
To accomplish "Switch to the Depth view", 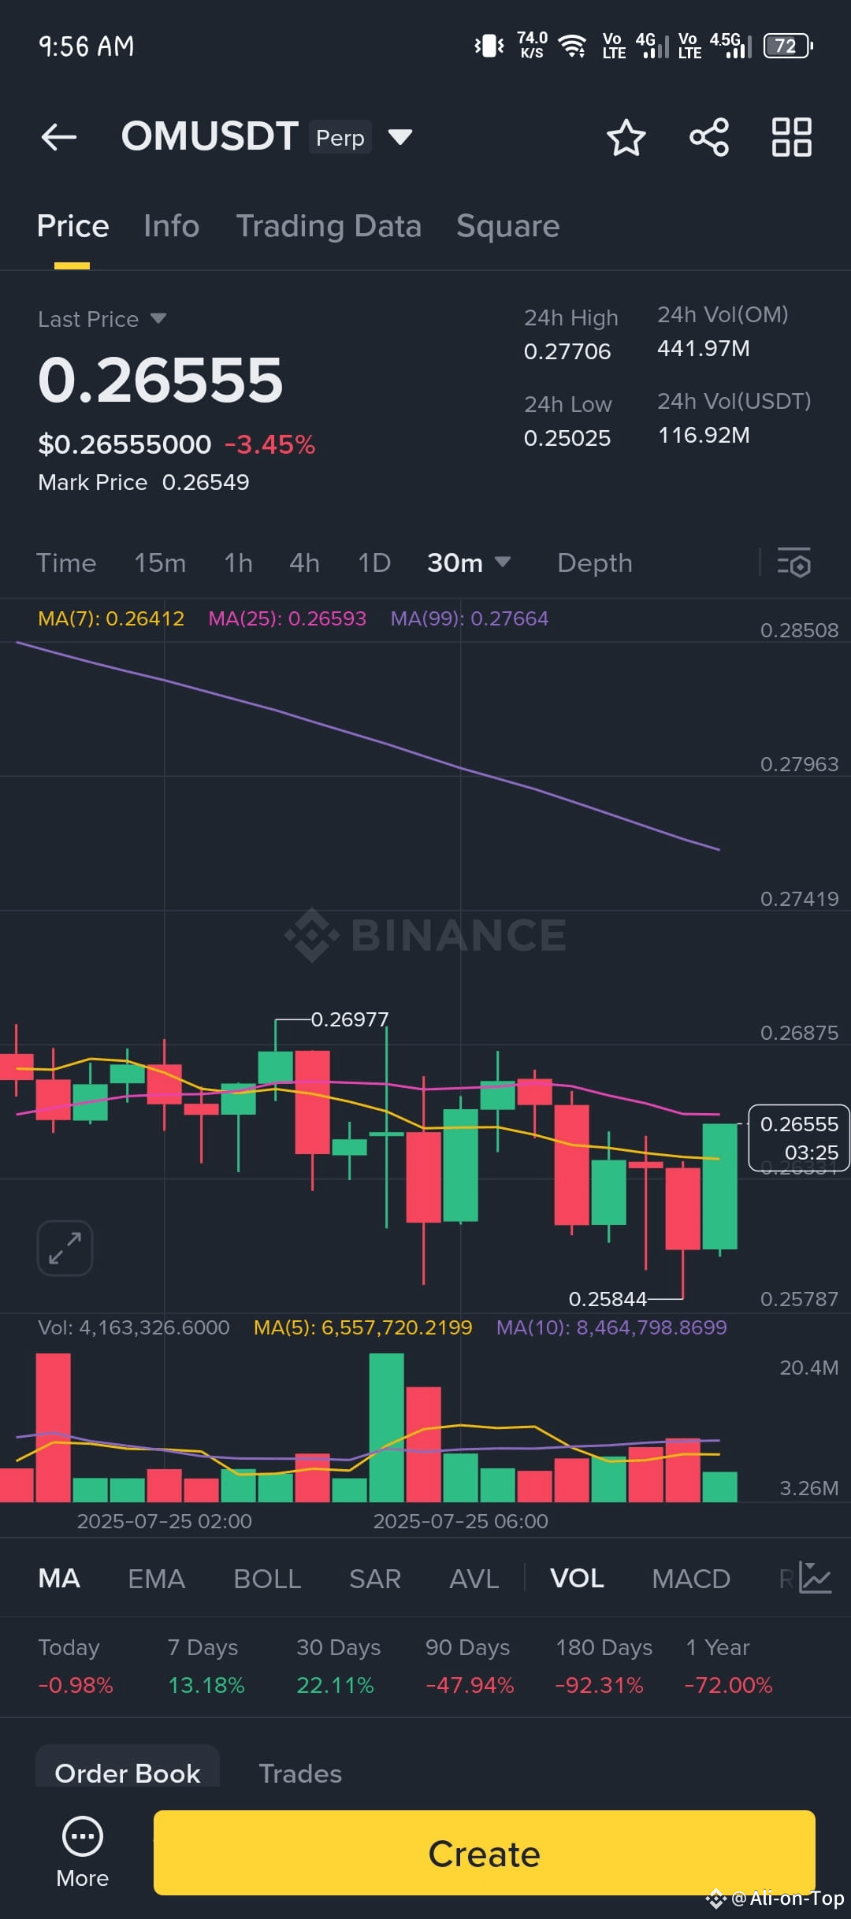I will point(595,562).
